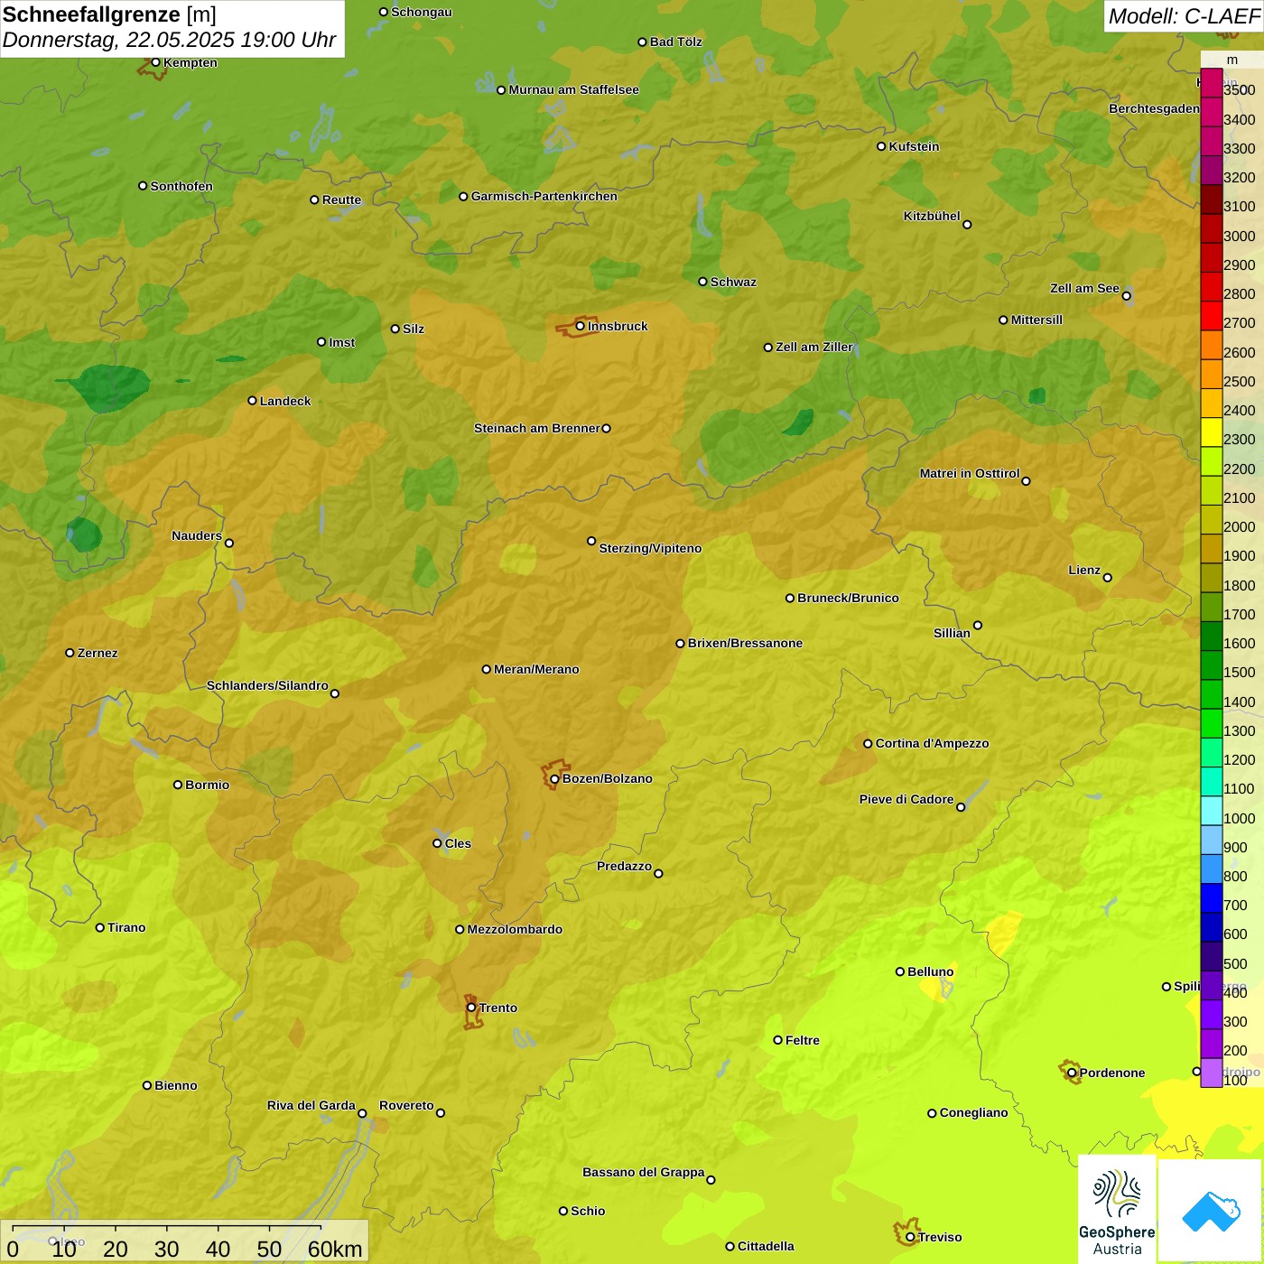Screen dimensions: 1264x1264
Task: Click the 'Modell: C-LAEF' label
Action: point(1184,15)
